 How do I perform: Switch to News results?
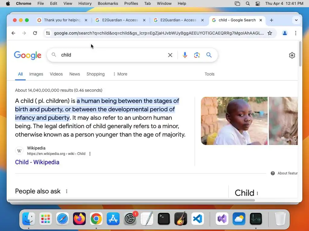[75, 74]
